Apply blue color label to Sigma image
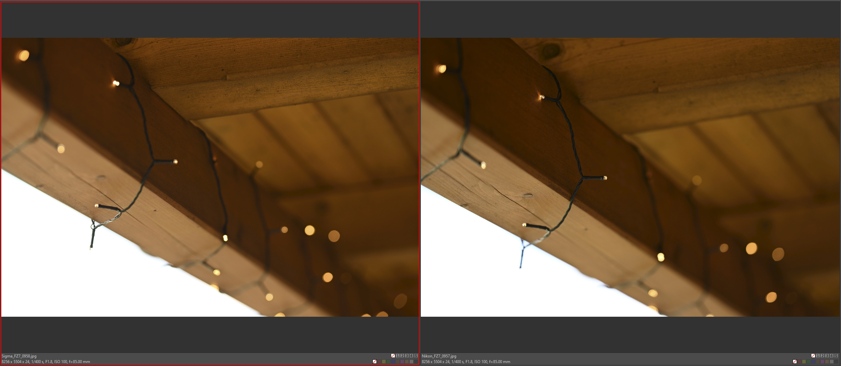 393,361
